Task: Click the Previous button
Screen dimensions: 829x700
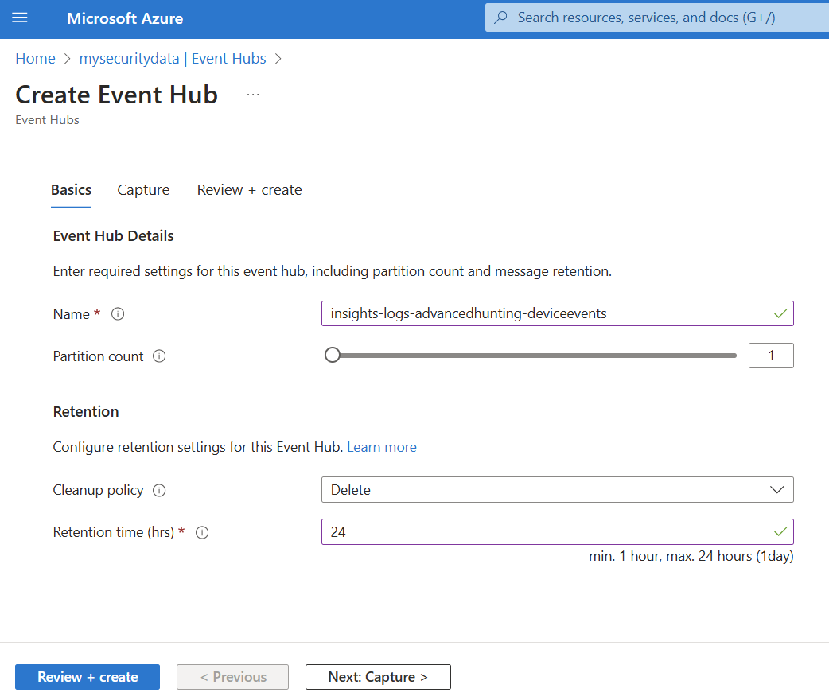Action: pyautogui.click(x=232, y=677)
